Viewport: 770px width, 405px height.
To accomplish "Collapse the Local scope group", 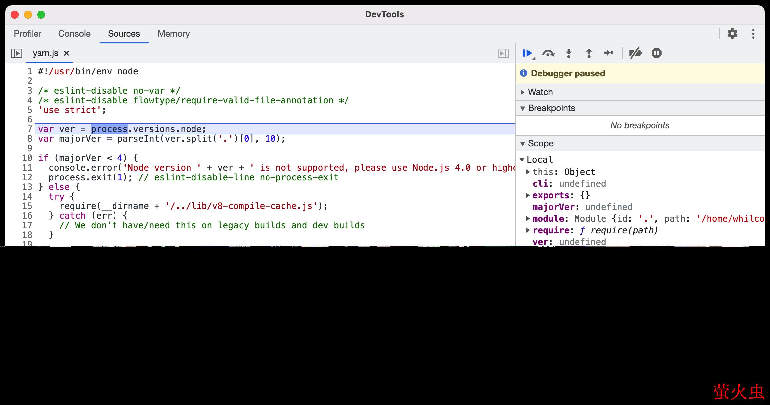I will [x=522, y=160].
